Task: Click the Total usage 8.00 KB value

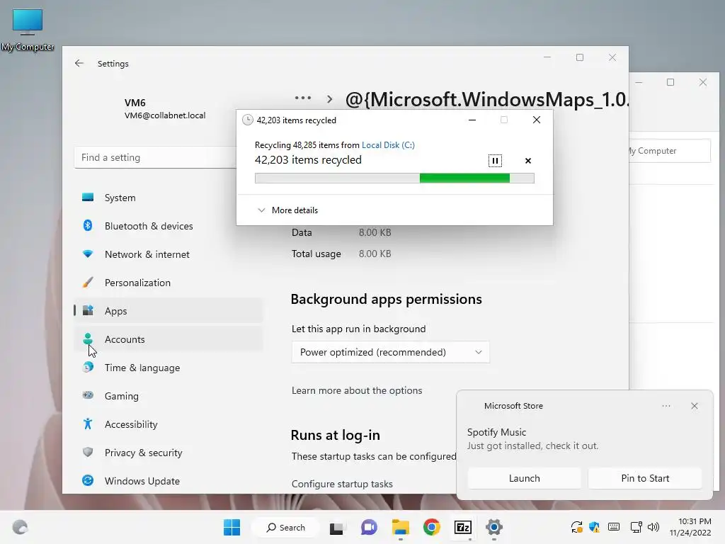Action: coord(375,254)
